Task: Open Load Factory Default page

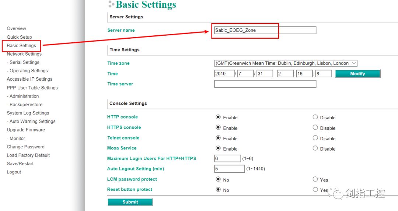Action: click(x=28, y=155)
